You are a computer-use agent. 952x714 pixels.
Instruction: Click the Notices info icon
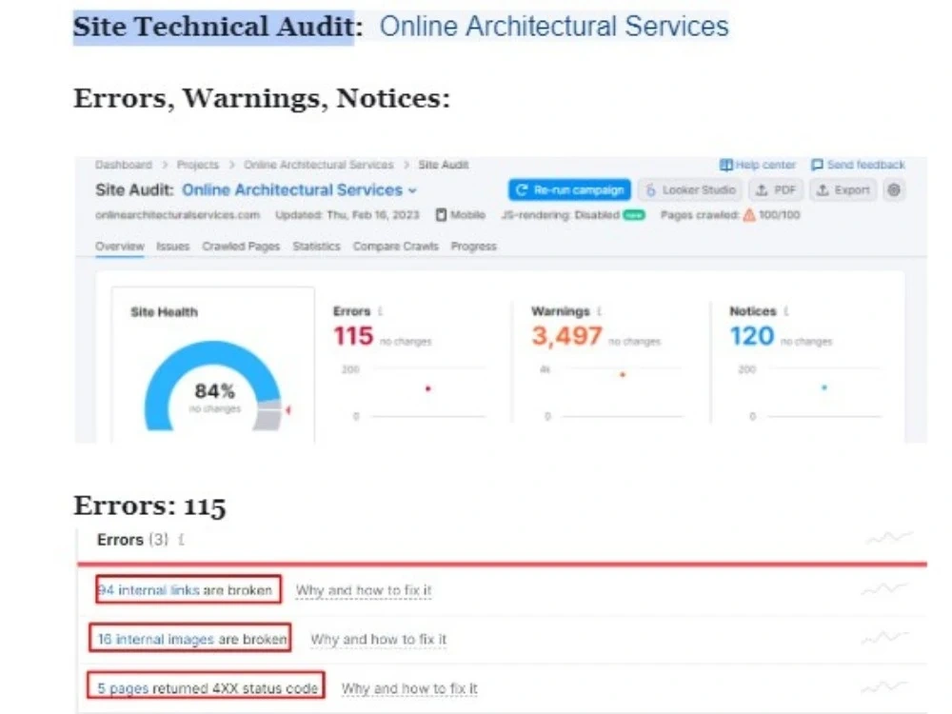click(x=785, y=311)
